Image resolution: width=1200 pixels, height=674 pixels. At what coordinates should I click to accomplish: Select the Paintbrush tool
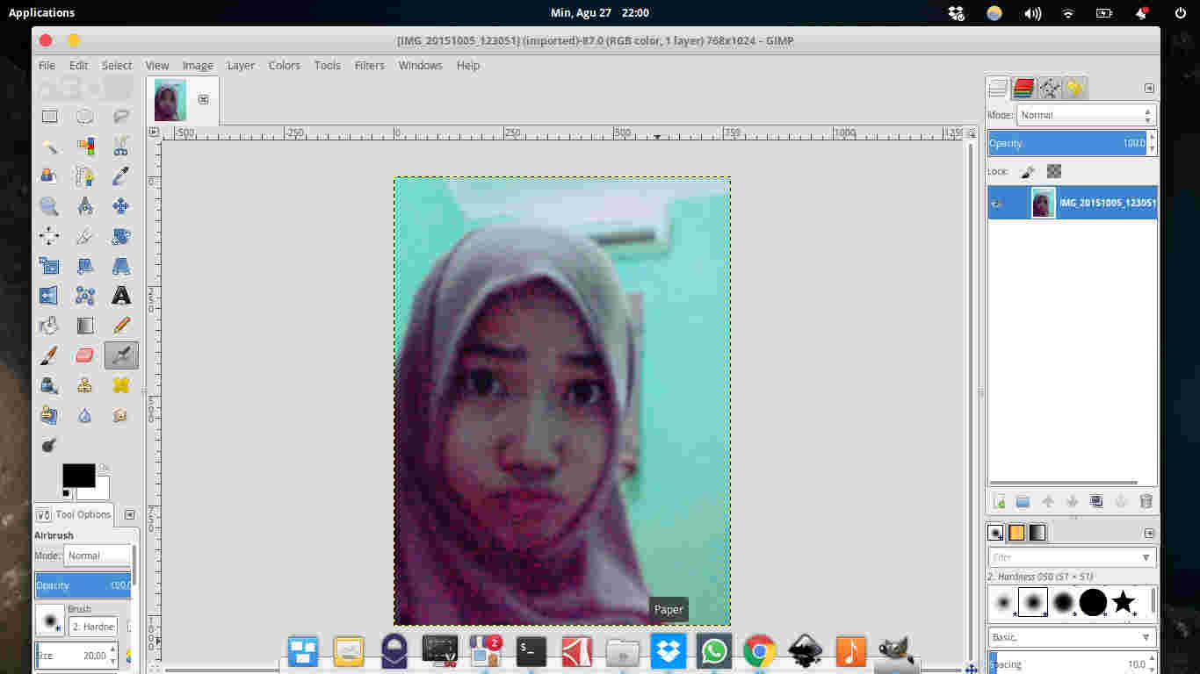[49, 355]
